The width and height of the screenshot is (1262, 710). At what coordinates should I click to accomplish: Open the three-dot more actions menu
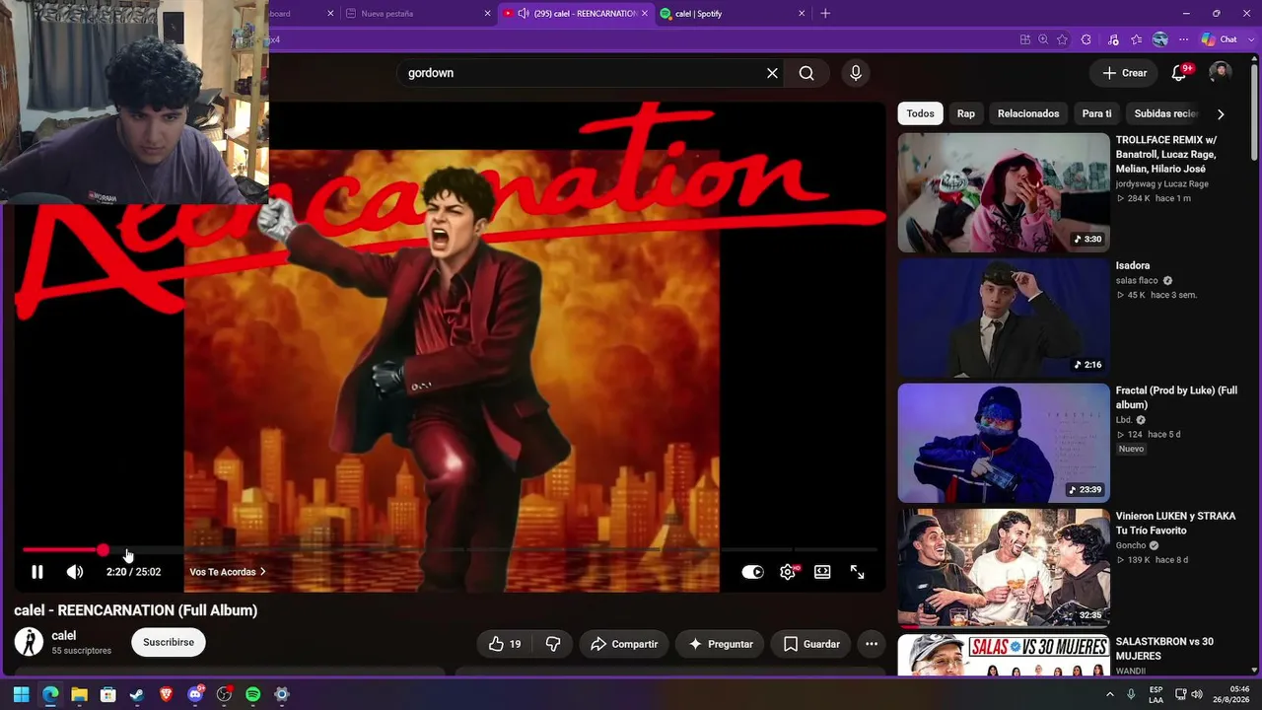pos(872,644)
